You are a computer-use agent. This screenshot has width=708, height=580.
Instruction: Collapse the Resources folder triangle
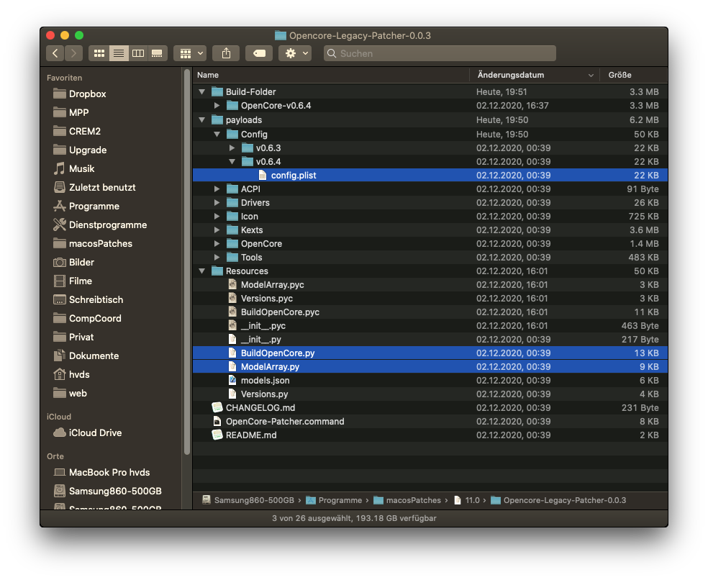tap(202, 271)
